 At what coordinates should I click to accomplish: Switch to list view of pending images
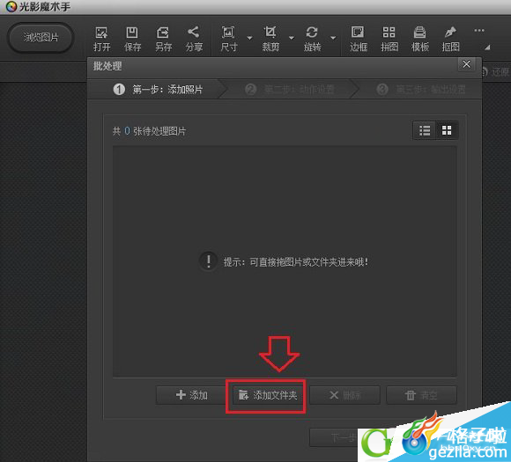pos(425,130)
